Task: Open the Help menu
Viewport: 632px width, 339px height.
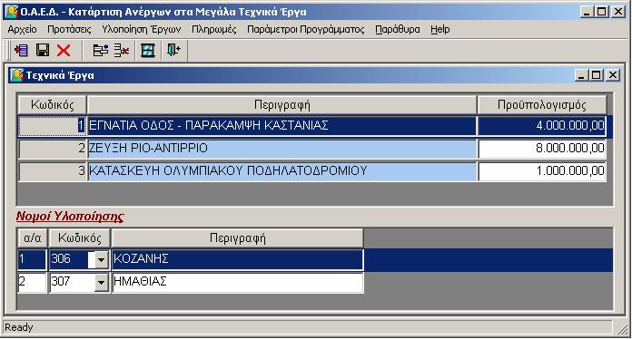Action: (x=440, y=29)
